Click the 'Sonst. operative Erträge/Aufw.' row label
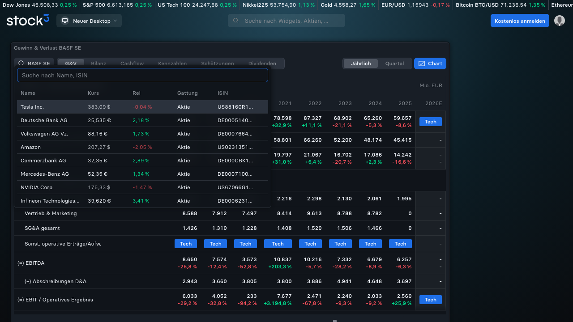This screenshot has height=322, width=573. [x=63, y=244]
